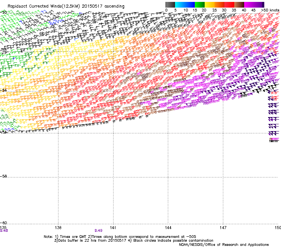This screenshot has width=281, height=247.
Task: Click the yellow 20-25 knots legend swatch
Action: click(210, 5)
